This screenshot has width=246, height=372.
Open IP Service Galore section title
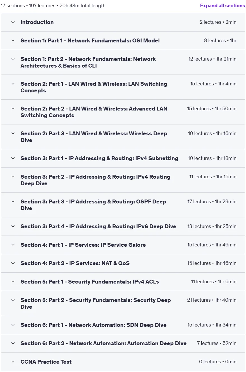tap(83, 245)
